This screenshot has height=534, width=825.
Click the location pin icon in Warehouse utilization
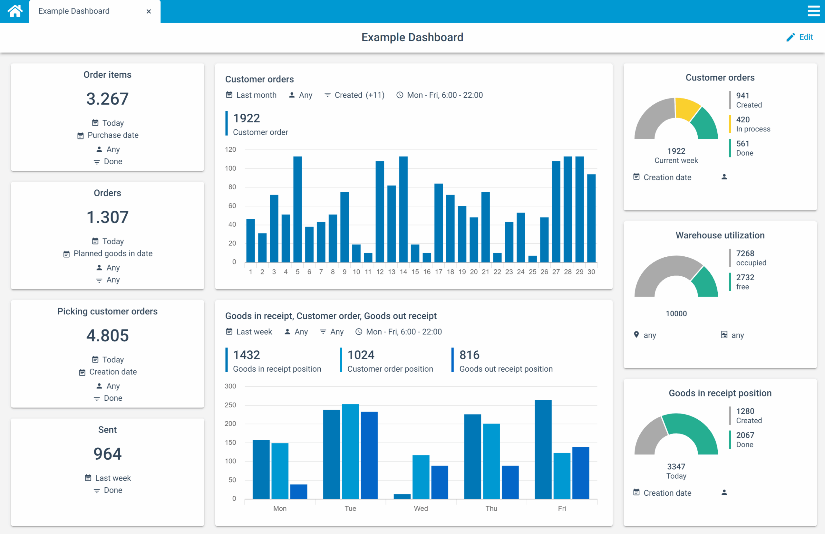coord(636,335)
